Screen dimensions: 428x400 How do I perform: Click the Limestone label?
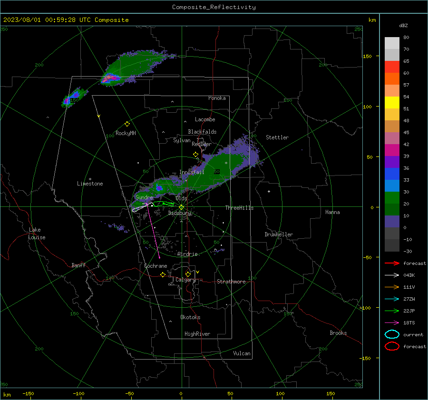point(90,184)
